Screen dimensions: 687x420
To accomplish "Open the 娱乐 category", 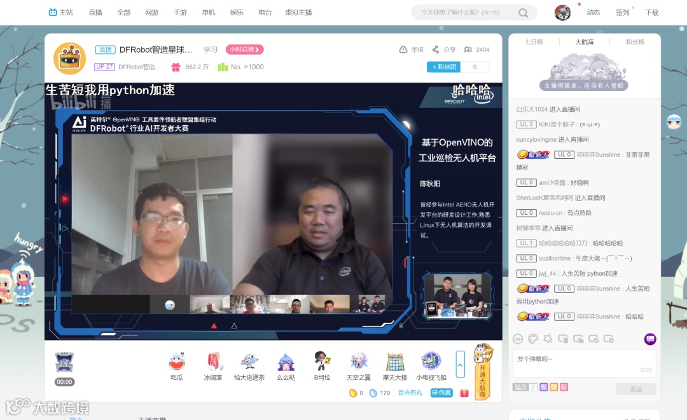I will pos(237,12).
